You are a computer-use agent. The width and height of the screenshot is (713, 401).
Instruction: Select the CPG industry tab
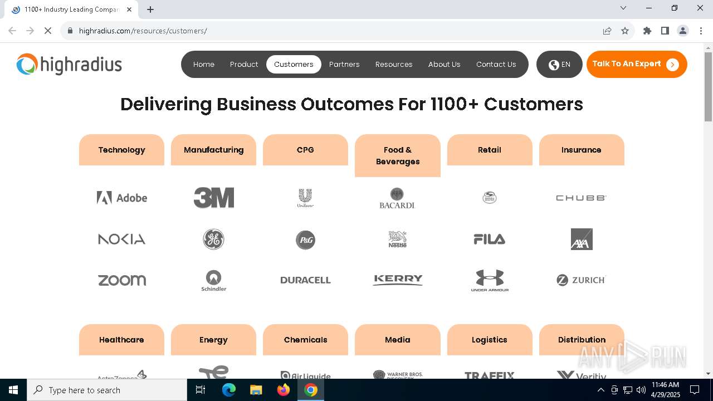pyautogui.click(x=305, y=150)
